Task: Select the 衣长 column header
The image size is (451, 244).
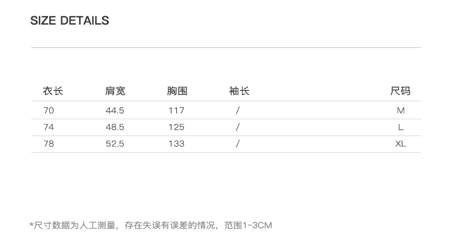Action: click(53, 91)
